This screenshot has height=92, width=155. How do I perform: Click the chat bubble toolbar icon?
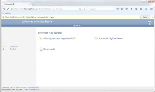141,9
